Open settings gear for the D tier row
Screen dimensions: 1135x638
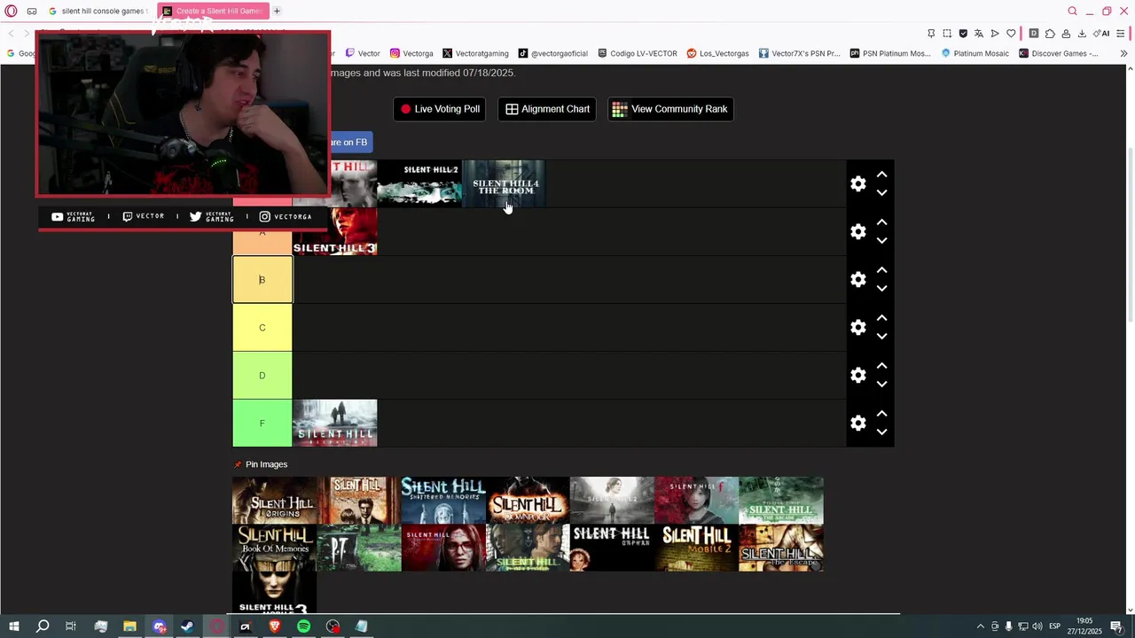coord(857,376)
